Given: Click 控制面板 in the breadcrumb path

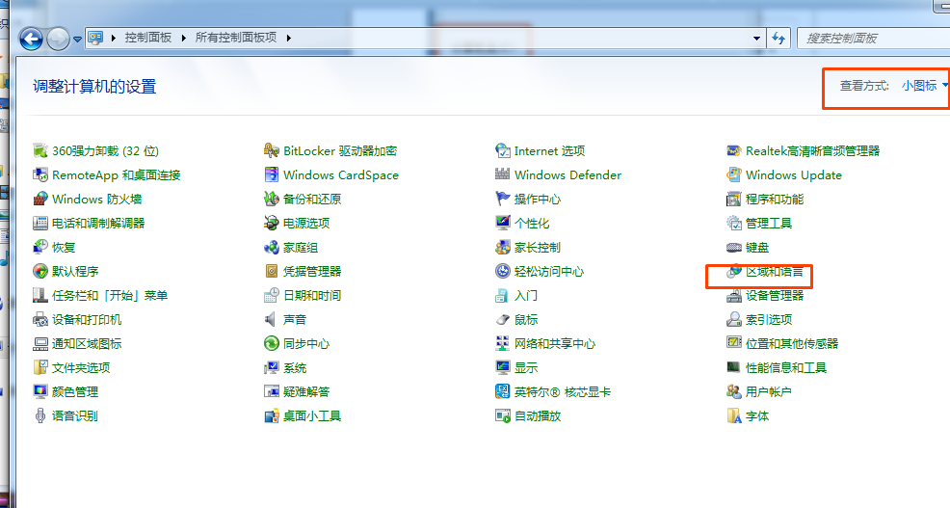Looking at the screenshot, I should click(x=147, y=38).
